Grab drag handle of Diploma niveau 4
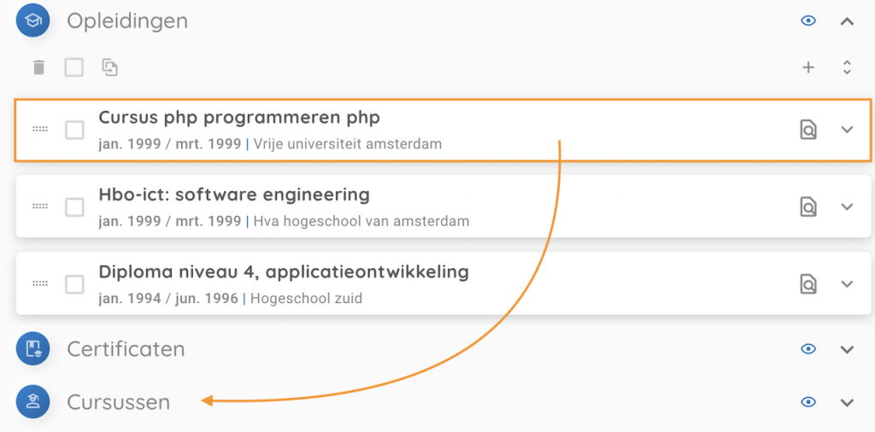 (40, 283)
